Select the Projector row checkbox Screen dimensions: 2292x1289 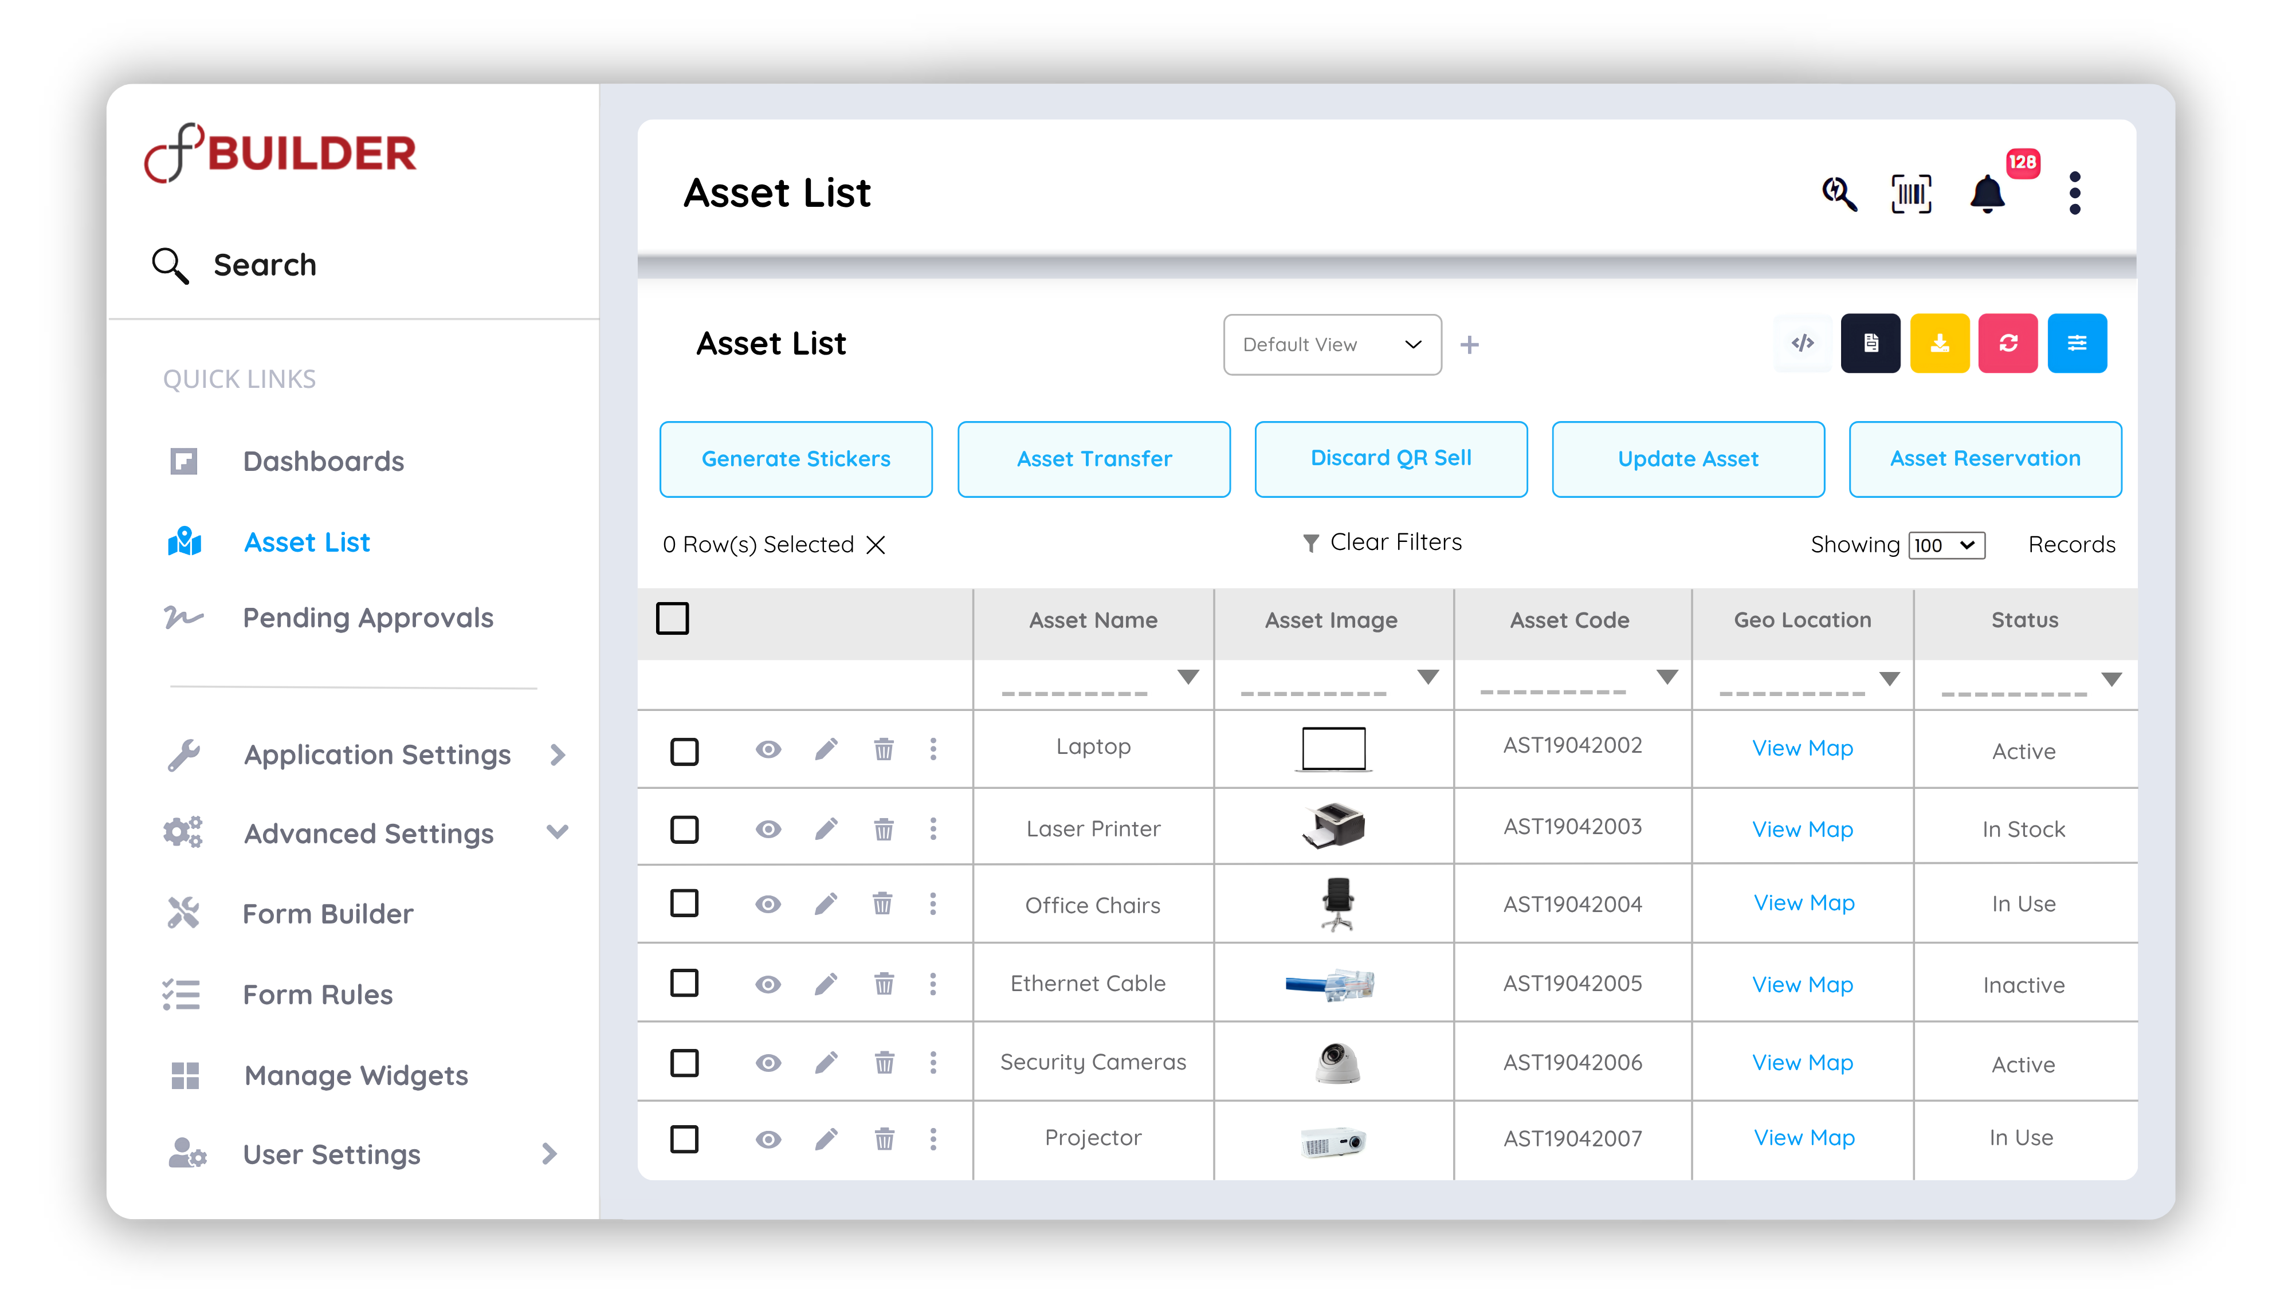(x=684, y=1139)
